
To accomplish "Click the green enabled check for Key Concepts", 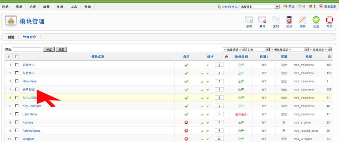I will pos(186,106).
